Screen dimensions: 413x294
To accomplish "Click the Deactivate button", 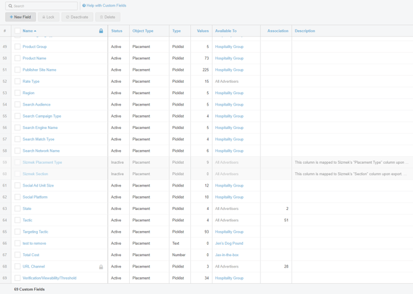I will tap(77, 17).
